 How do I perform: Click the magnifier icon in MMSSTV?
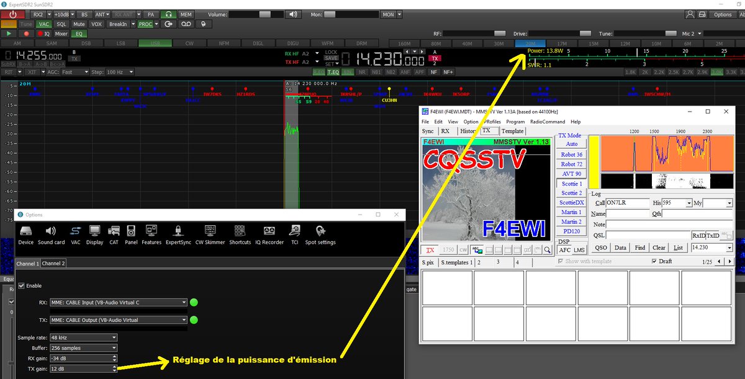point(547,250)
